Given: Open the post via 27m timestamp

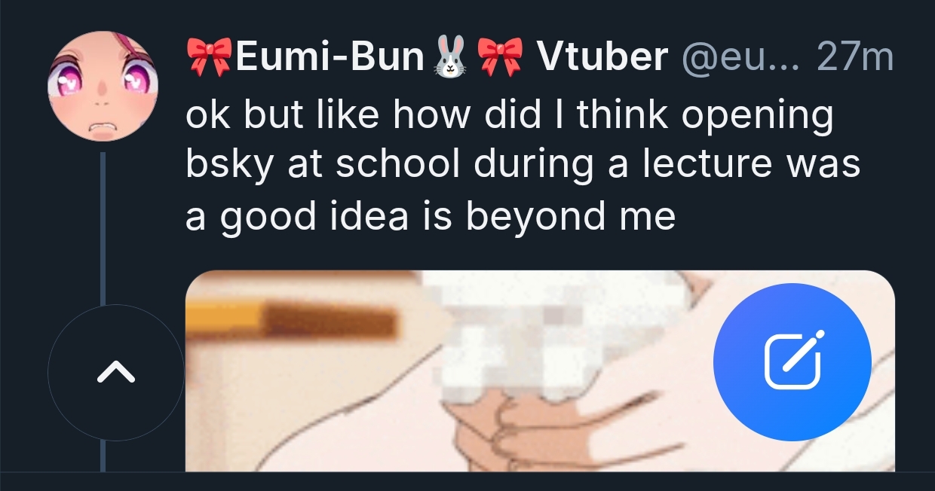Looking at the screenshot, I should (x=855, y=57).
